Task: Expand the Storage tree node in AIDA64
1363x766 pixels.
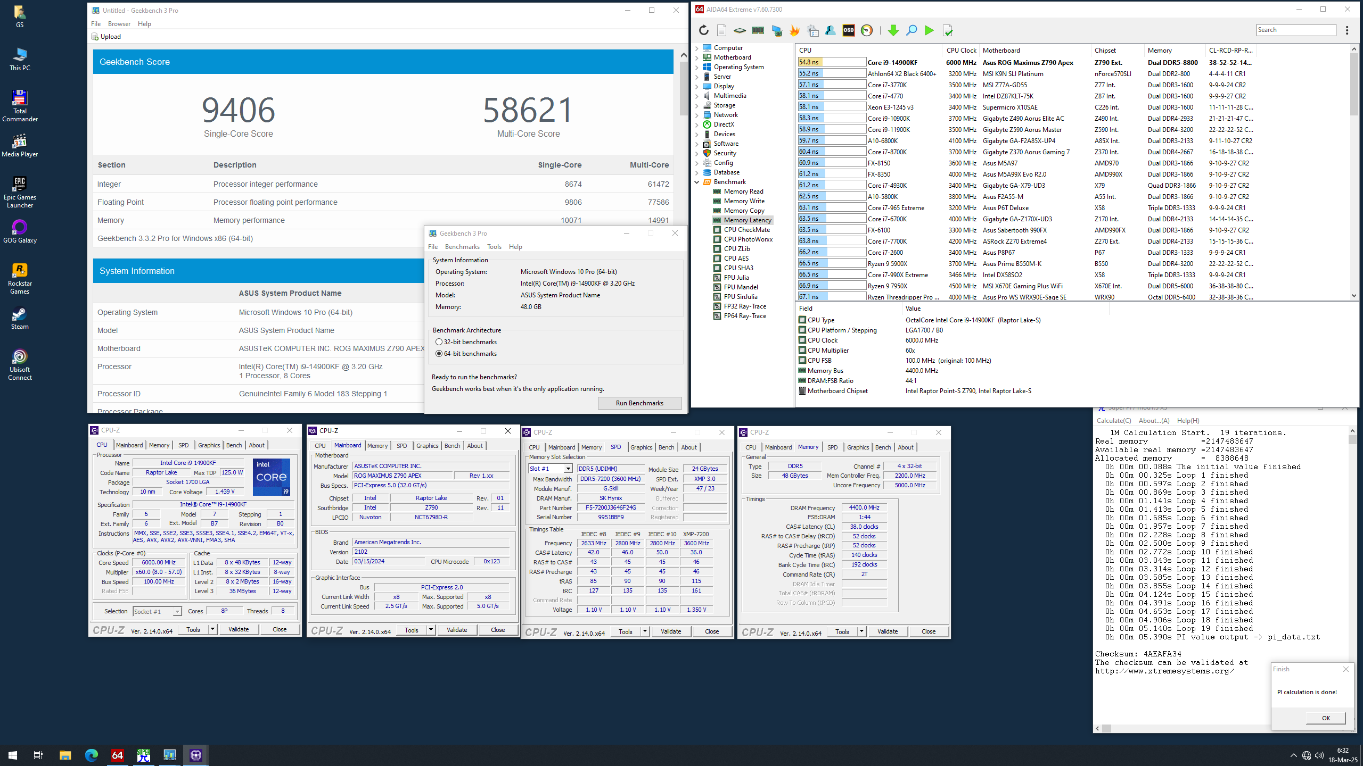Action: click(696, 105)
